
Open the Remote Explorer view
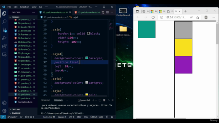point(4,54)
